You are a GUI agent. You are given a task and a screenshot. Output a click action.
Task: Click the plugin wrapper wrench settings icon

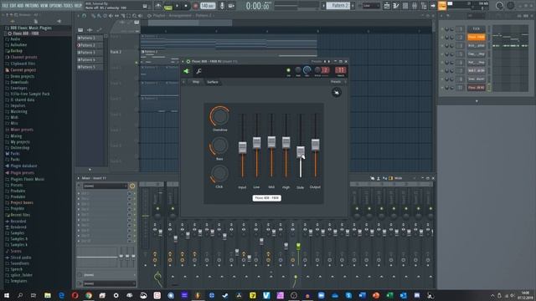click(198, 71)
